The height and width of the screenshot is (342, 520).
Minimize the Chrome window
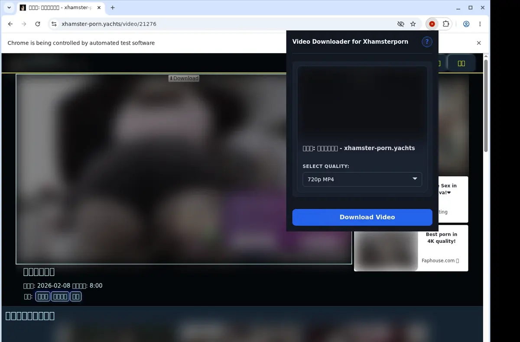click(458, 7)
